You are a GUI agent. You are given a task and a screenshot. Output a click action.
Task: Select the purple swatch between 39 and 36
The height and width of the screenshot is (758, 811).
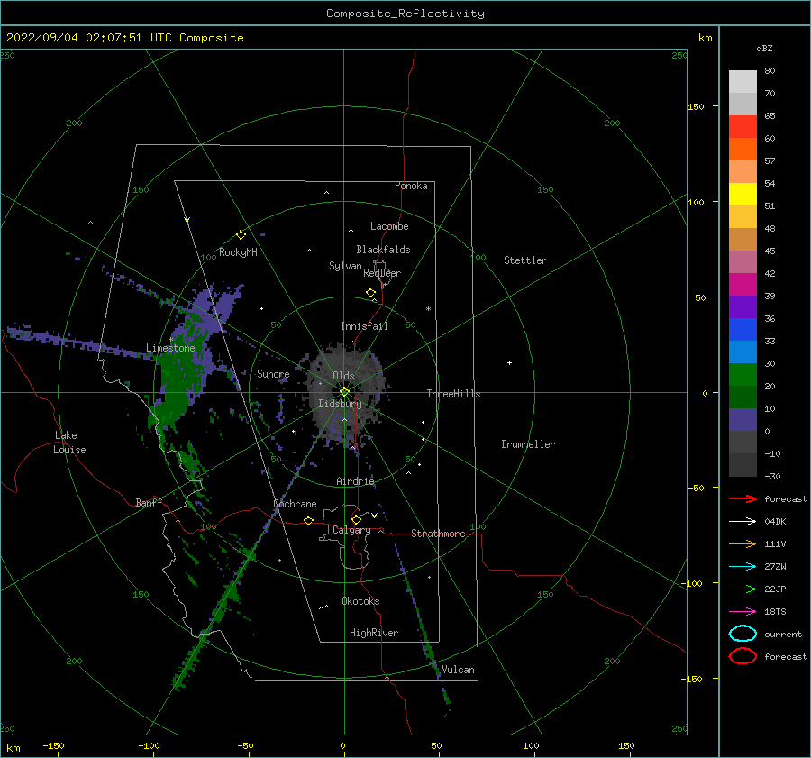pos(743,307)
